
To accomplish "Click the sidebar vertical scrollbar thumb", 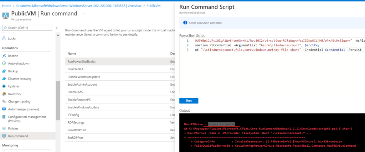I will pos(58,100).
